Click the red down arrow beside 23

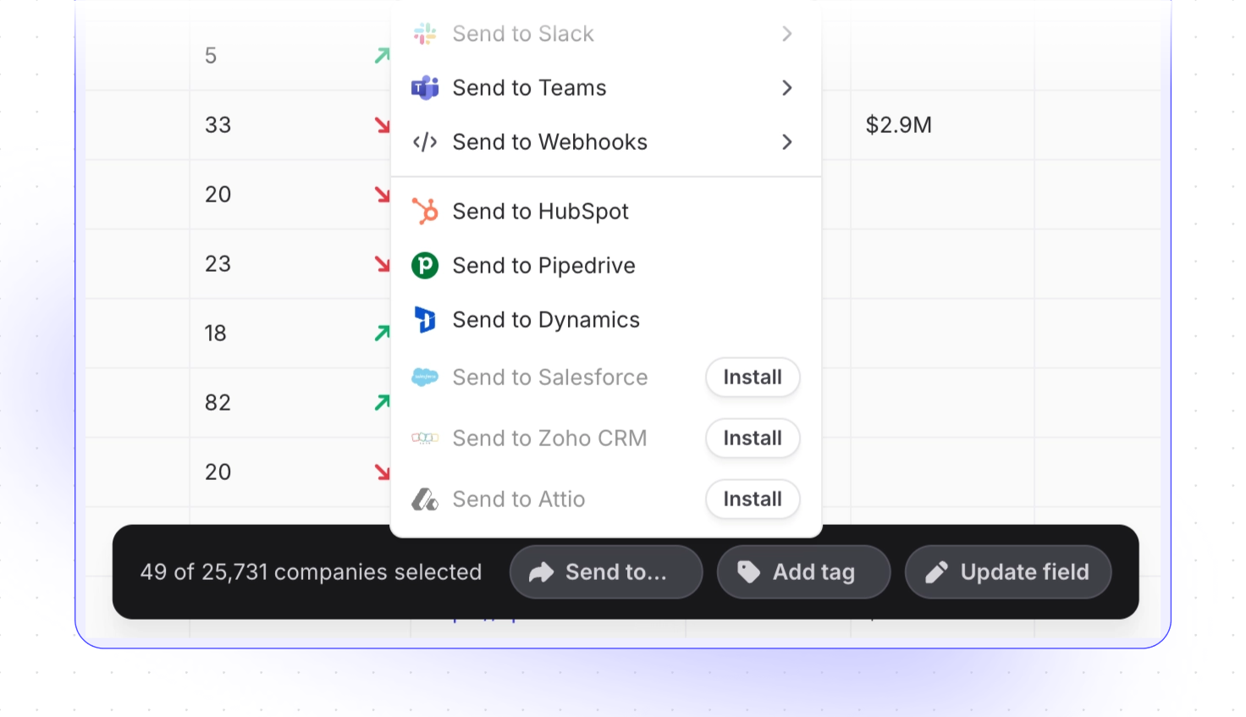coord(383,264)
